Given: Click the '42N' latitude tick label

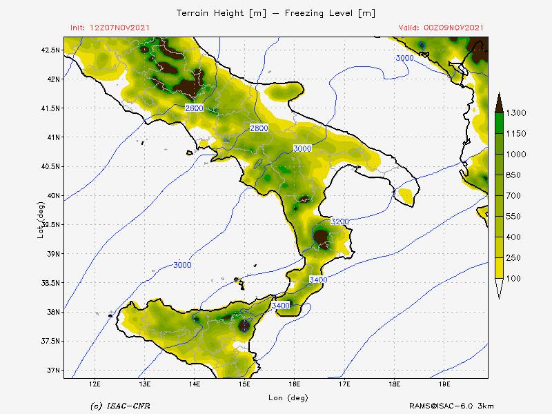Looking at the screenshot, I should (x=54, y=79).
